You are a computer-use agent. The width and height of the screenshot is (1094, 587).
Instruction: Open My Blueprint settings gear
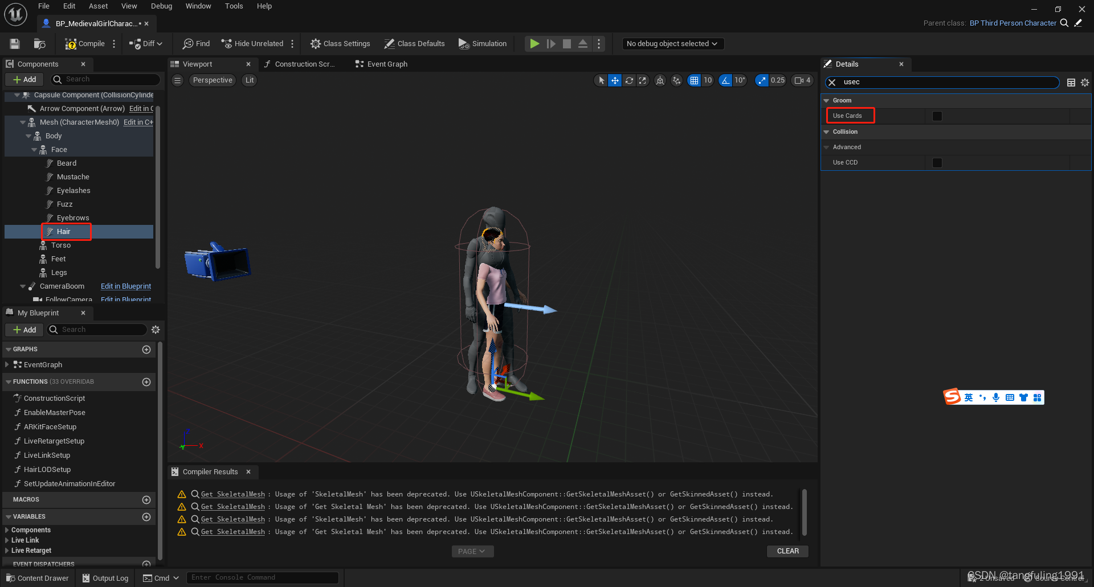pyautogui.click(x=156, y=330)
